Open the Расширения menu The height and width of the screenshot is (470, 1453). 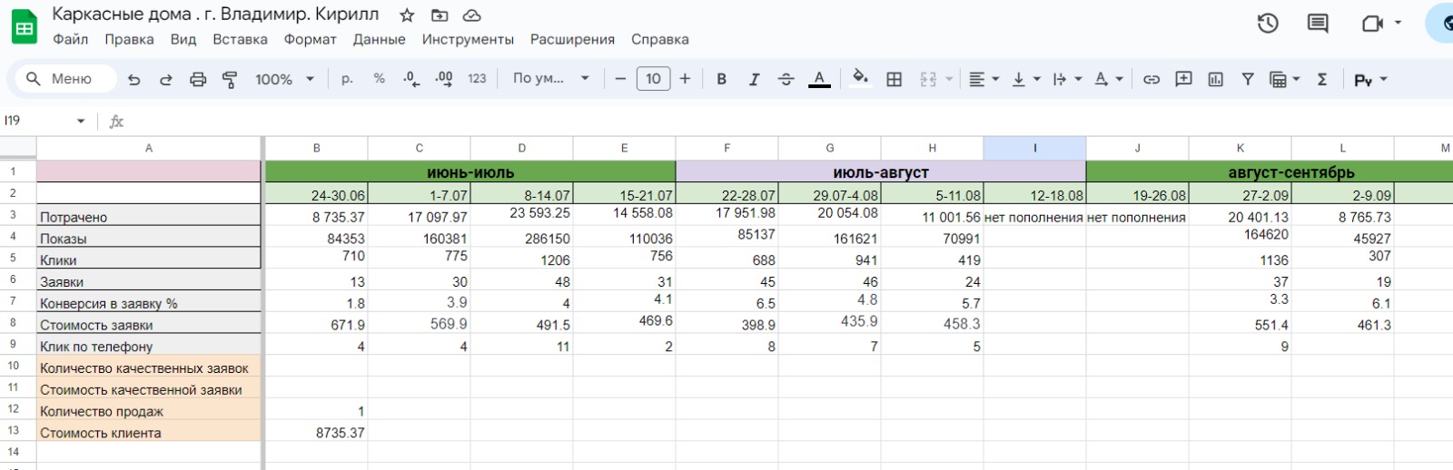coord(572,39)
